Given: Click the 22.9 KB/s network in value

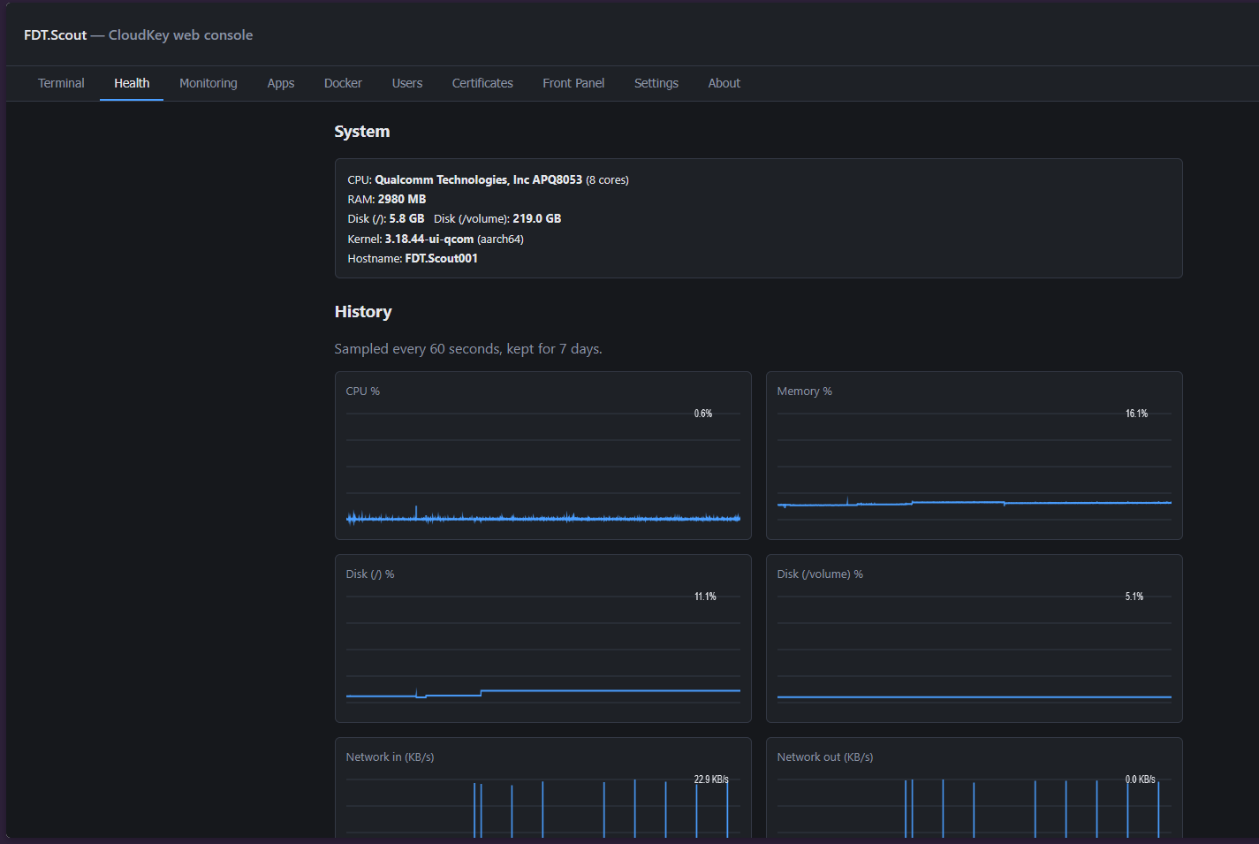Looking at the screenshot, I should [711, 779].
